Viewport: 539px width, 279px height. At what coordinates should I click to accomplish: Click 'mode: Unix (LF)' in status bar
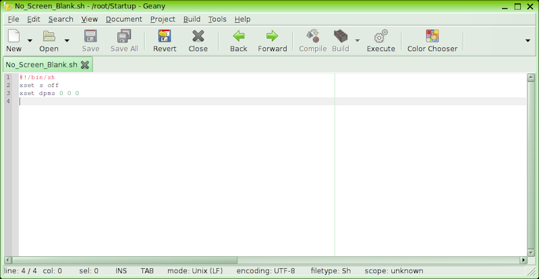(195, 271)
